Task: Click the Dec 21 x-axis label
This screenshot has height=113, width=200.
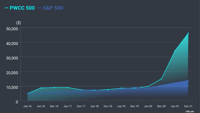Action: click(188, 106)
